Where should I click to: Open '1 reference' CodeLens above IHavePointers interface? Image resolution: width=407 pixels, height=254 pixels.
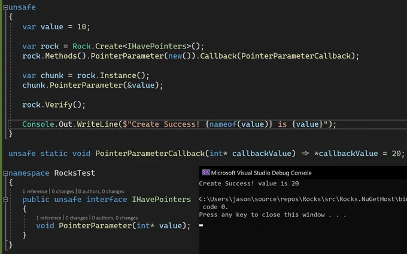(x=35, y=191)
